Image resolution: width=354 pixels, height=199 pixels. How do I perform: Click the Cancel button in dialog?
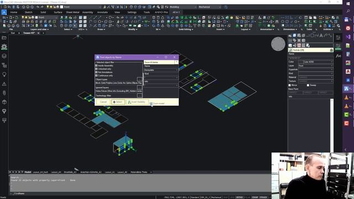(x=103, y=102)
